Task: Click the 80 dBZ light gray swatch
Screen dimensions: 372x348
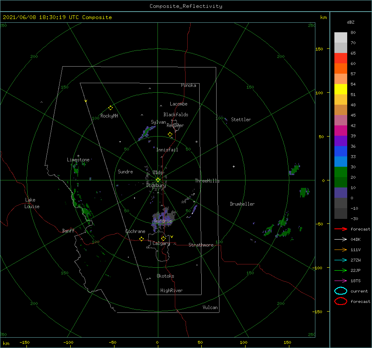Action: (x=341, y=37)
